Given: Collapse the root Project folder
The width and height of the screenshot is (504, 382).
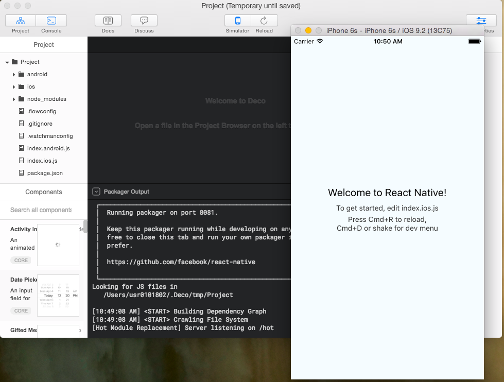Looking at the screenshot, I should [7, 62].
